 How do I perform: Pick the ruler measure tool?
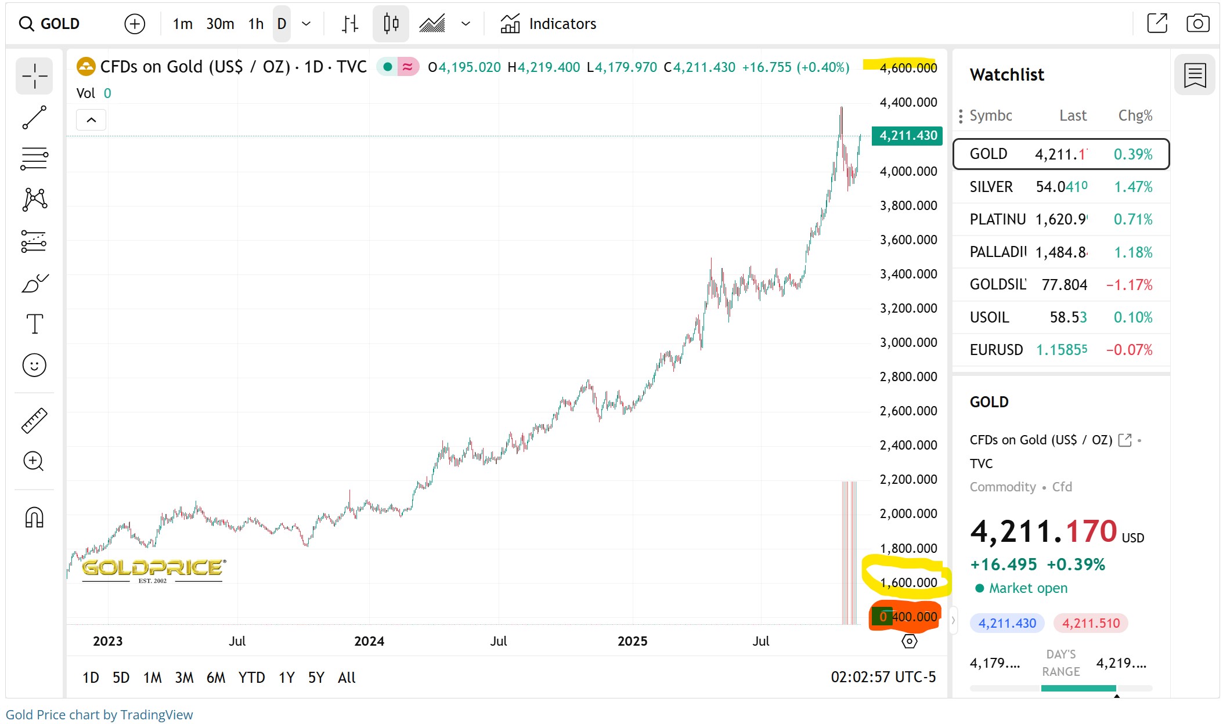pos(34,421)
